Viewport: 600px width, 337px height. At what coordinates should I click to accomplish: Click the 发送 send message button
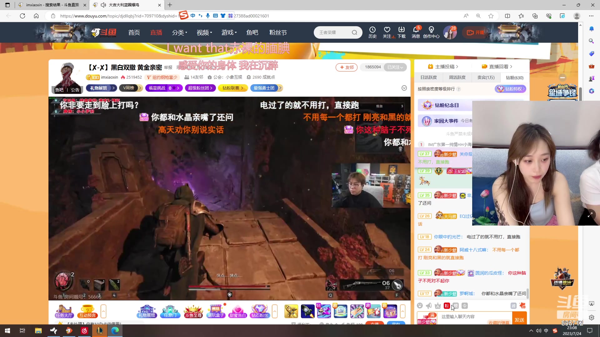(x=520, y=320)
